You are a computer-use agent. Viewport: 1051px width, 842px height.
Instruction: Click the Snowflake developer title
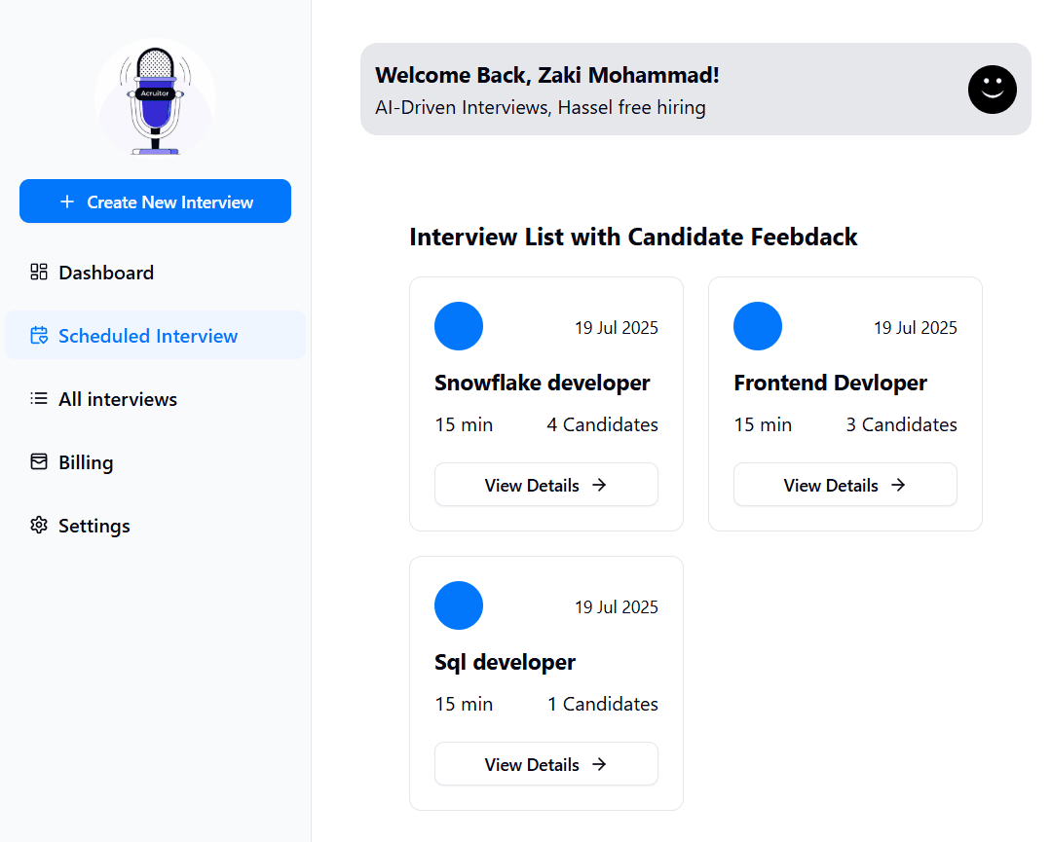pyautogui.click(x=543, y=384)
